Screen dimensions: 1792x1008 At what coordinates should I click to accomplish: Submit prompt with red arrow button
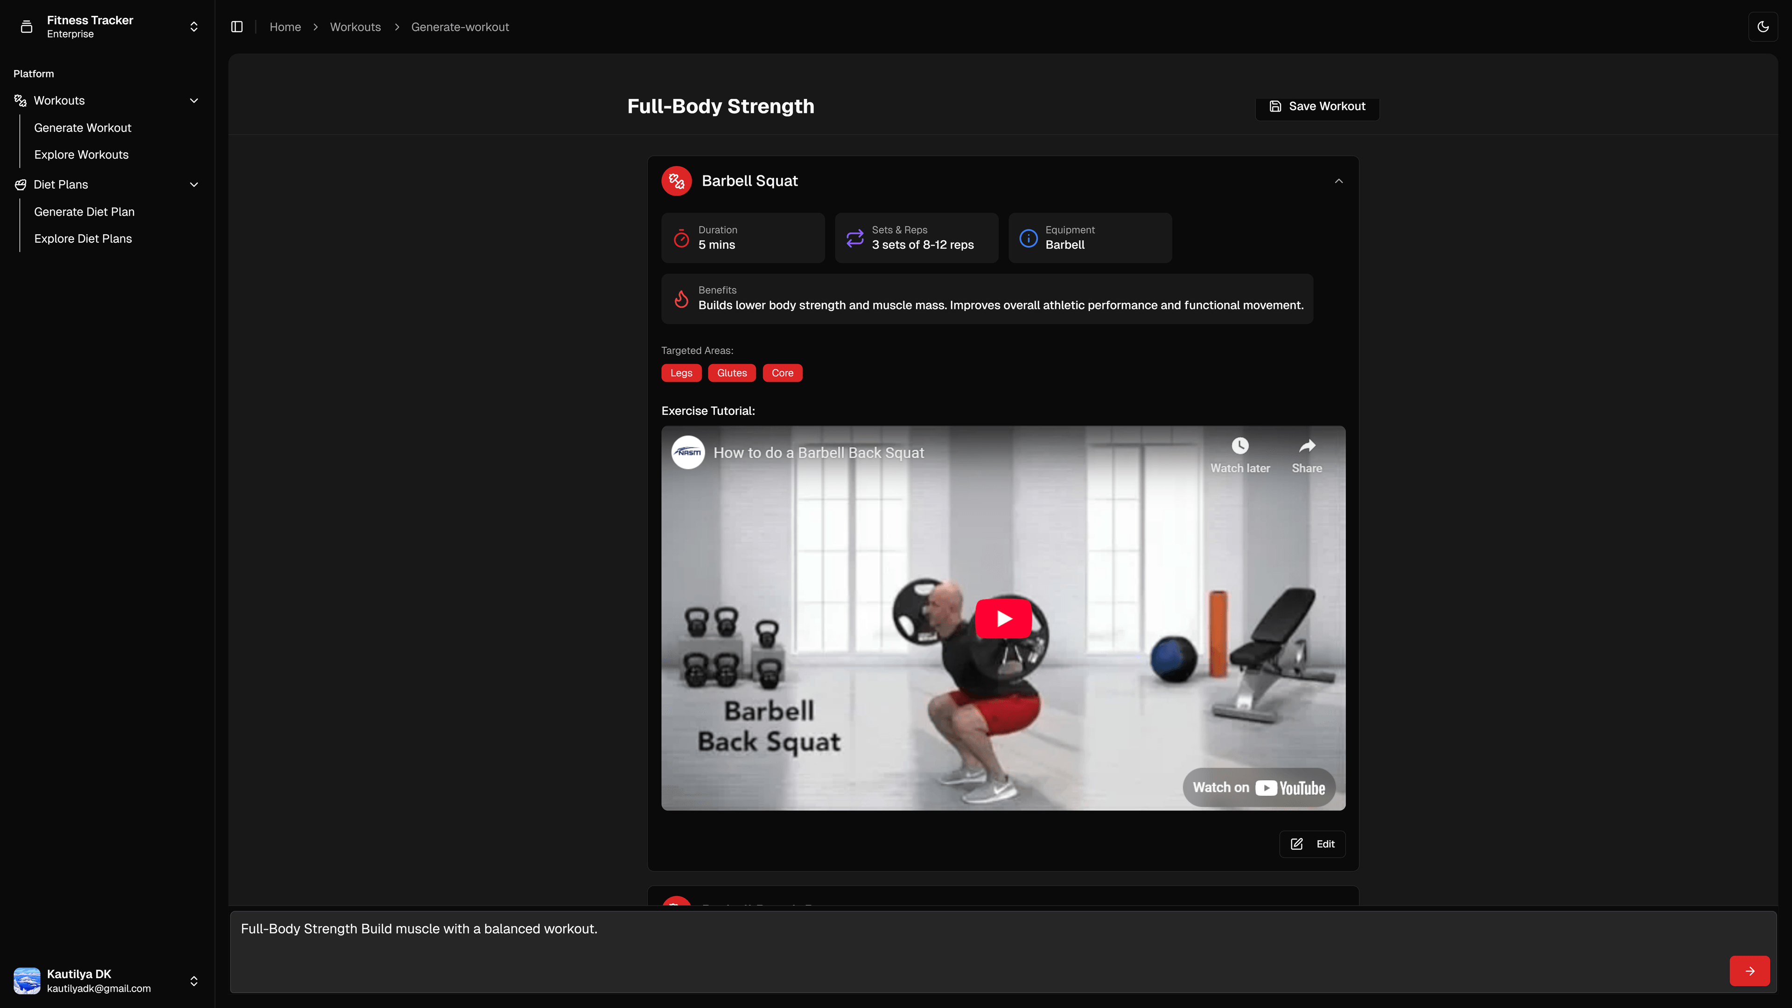pos(1750,971)
